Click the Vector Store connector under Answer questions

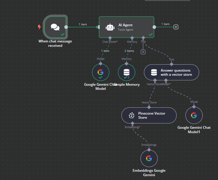(155, 80)
